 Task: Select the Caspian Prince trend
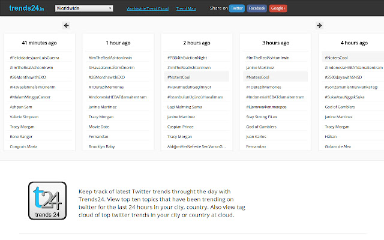click(x=180, y=127)
